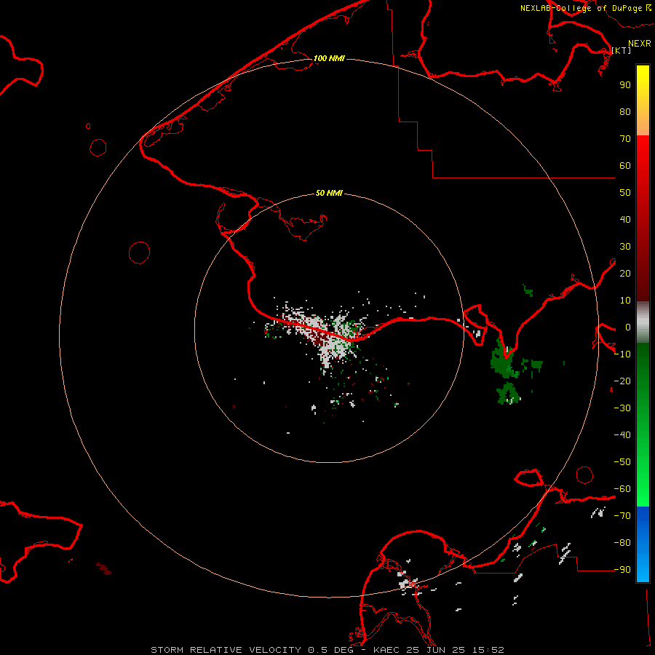This screenshot has height=655, width=655.
Task: Click the -50 value on the velocity scale
Action: (x=622, y=462)
